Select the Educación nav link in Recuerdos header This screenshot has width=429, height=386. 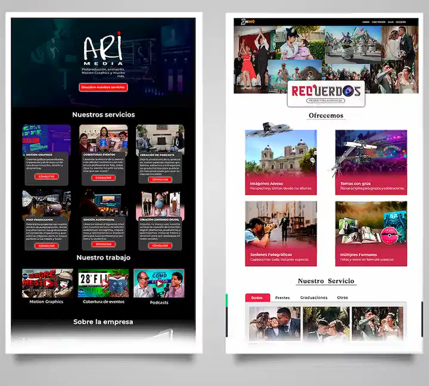(401, 22)
